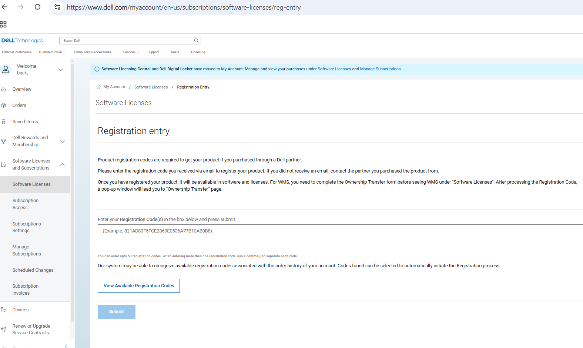Follow Software Licenses link in banner

334,69
